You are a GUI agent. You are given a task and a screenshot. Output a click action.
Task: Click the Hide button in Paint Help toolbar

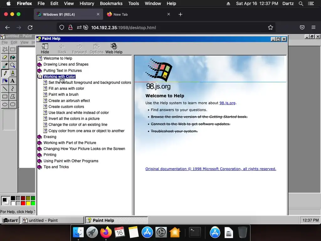[x=45, y=49]
